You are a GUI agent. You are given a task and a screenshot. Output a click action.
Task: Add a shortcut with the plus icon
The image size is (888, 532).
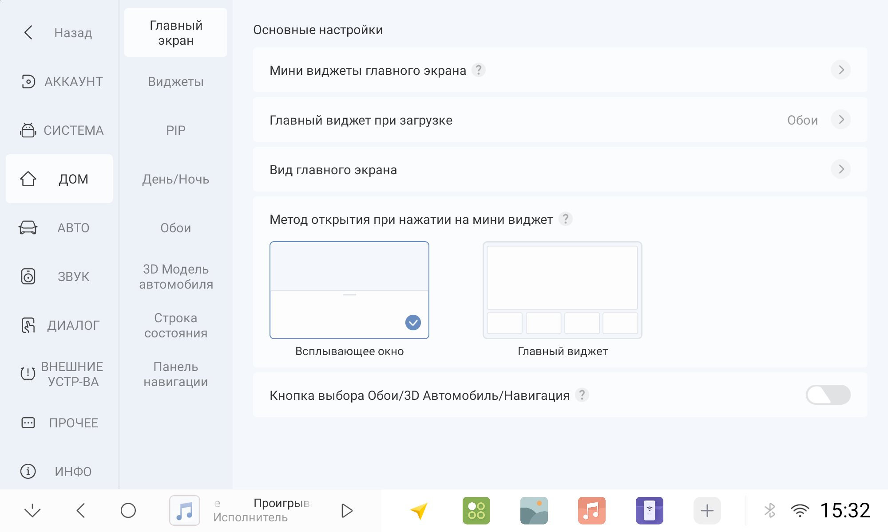pyautogui.click(x=707, y=511)
